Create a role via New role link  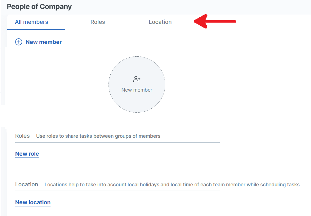click(27, 154)
